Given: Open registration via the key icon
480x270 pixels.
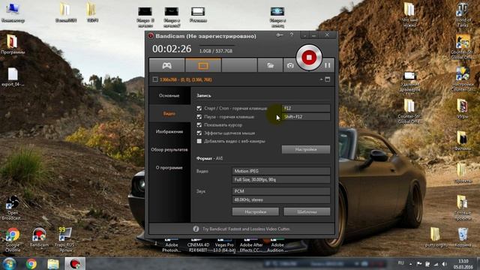Looking at the screenshot, I should (x=280, y=35).
